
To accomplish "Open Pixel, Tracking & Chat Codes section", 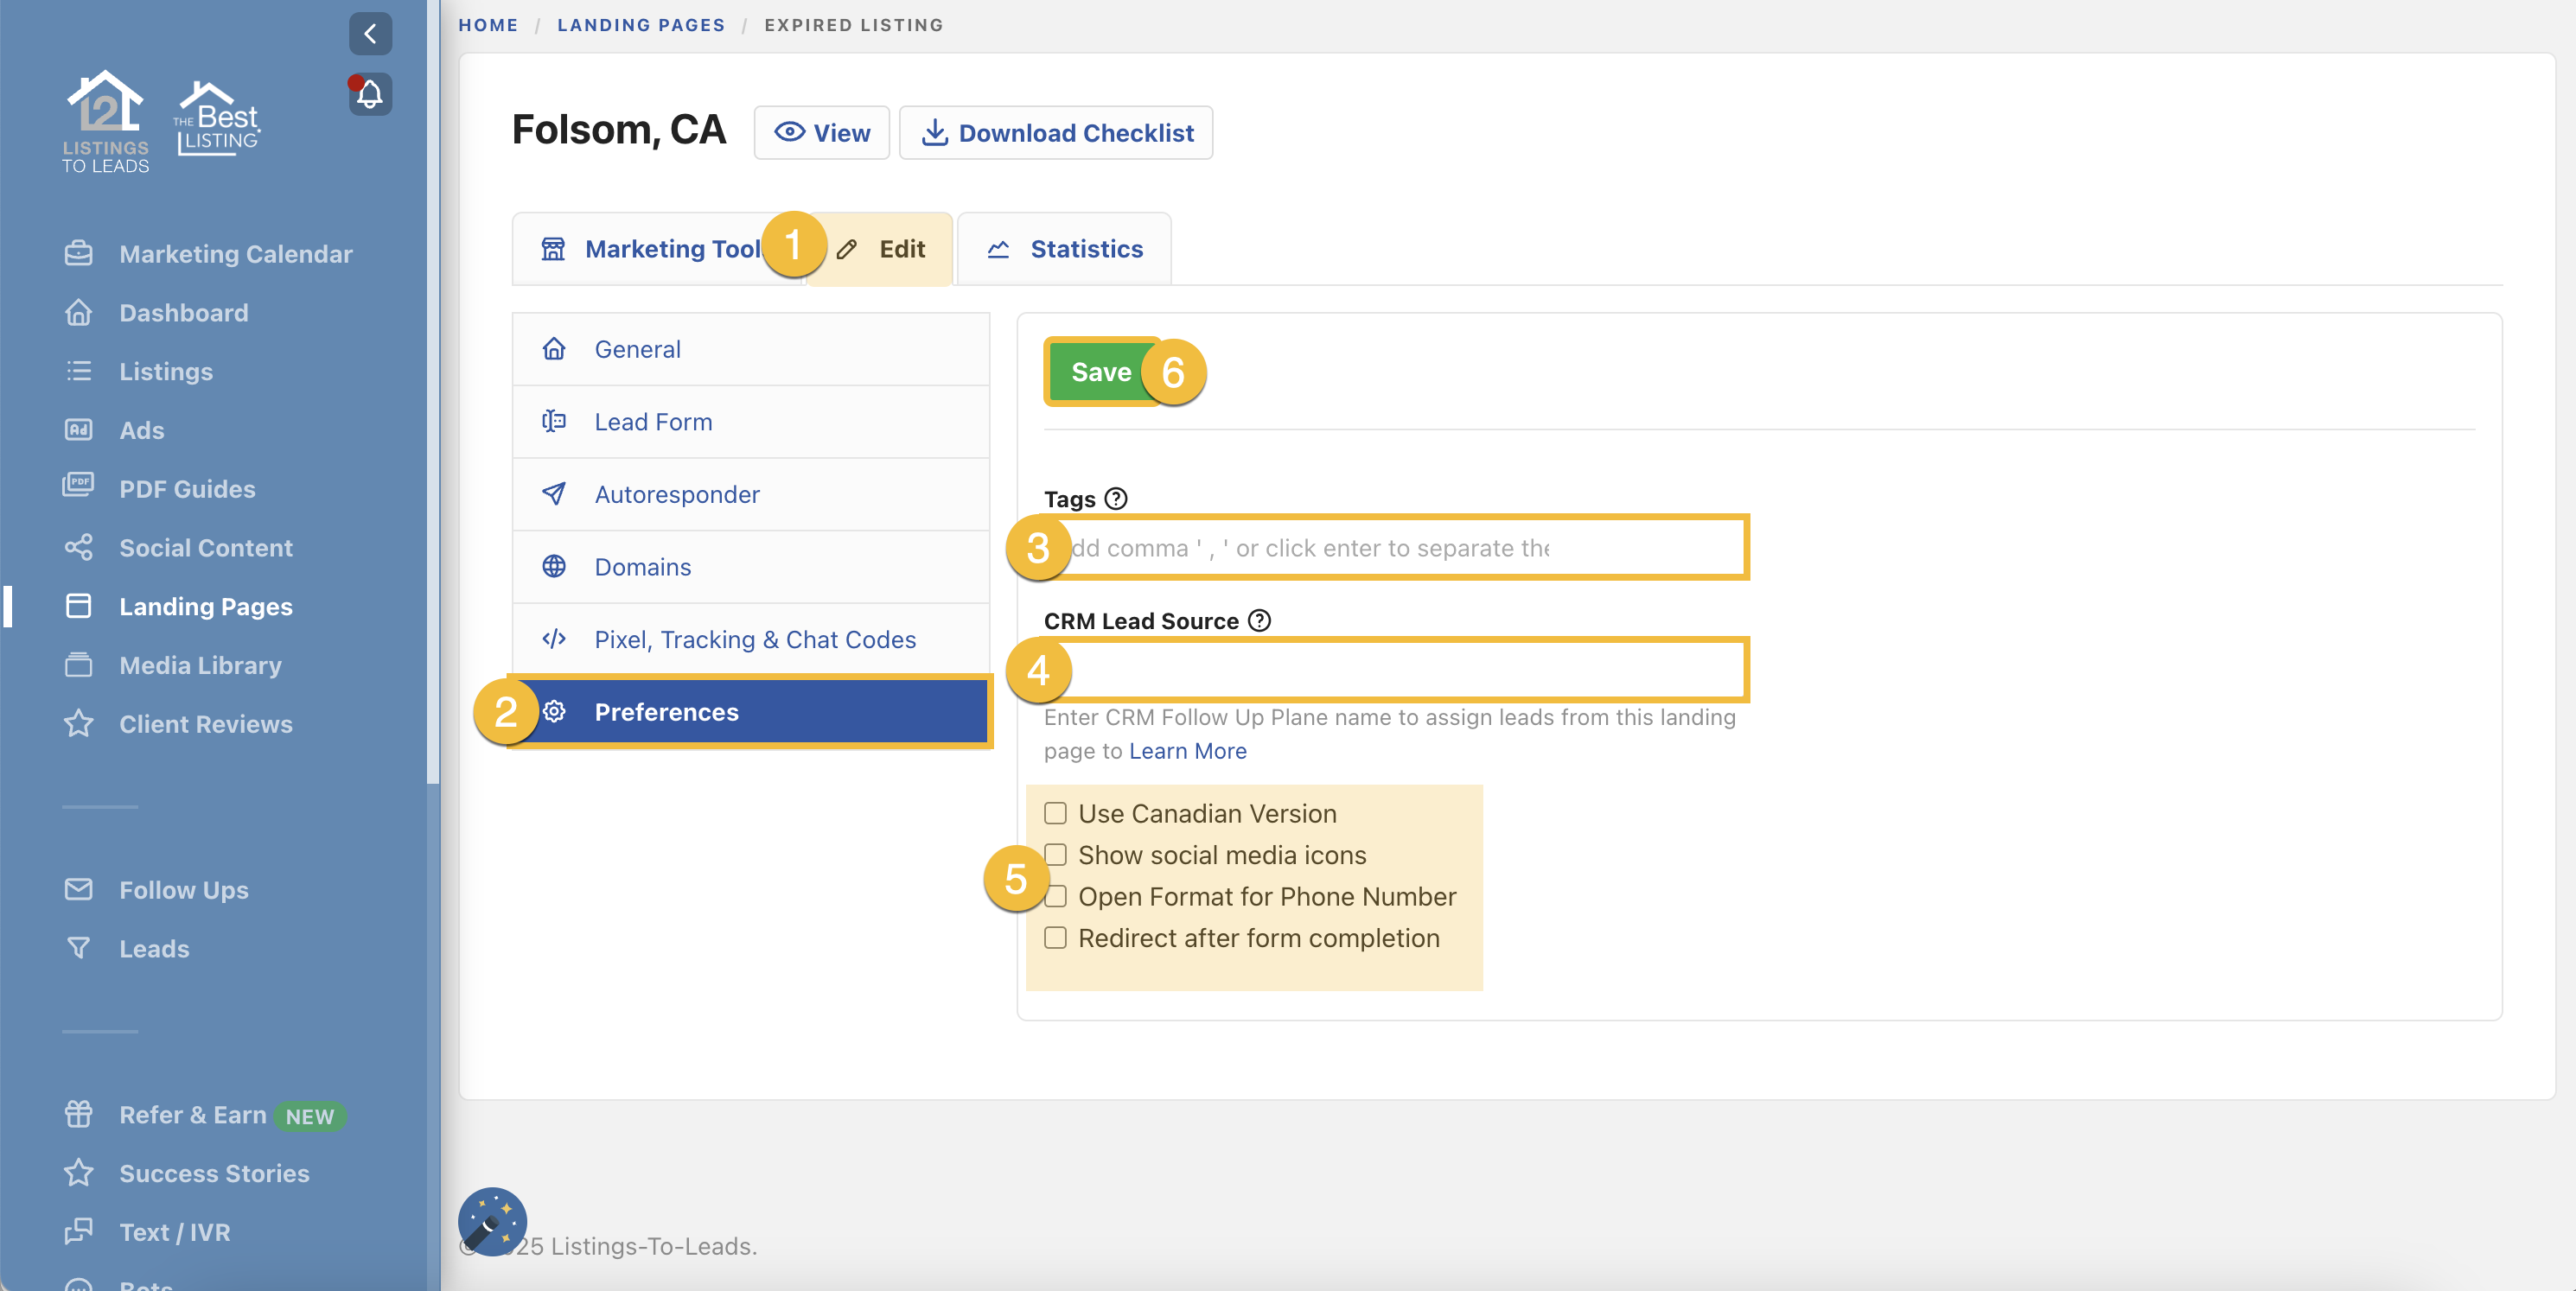I will 754,639.
